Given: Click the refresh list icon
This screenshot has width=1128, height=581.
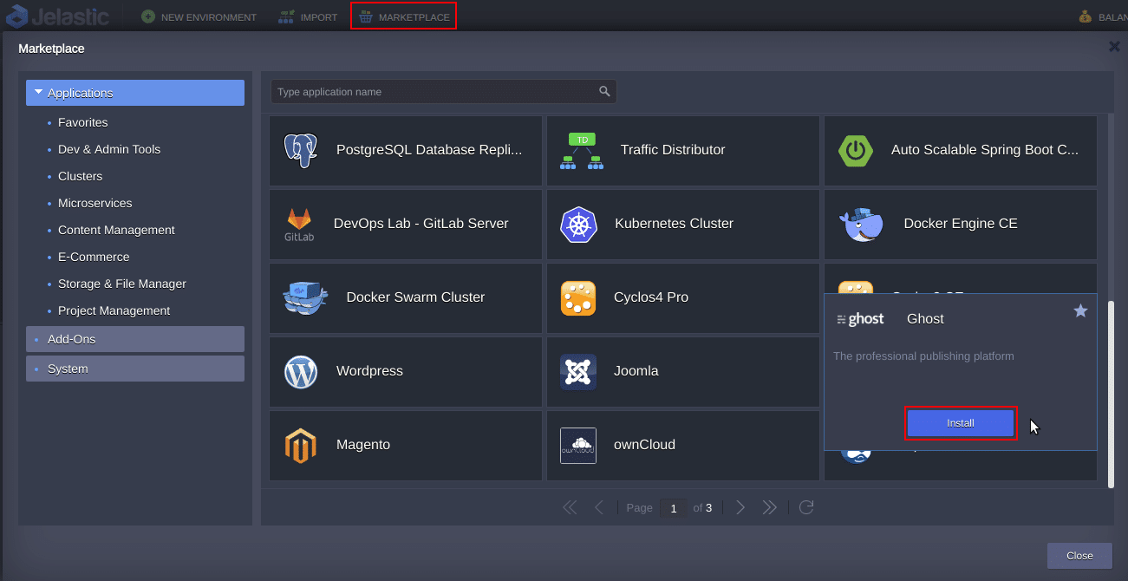Looking at the screenshot, I should pos(806,508).
